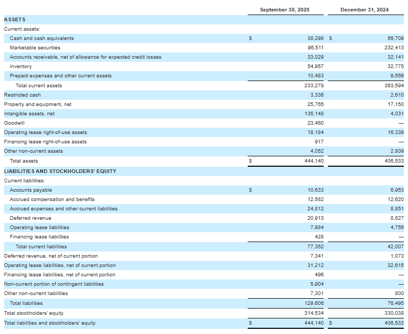This screenshot has width=408, height=334.
Task: Select the Inventory row label
Action: coord(21,66)
